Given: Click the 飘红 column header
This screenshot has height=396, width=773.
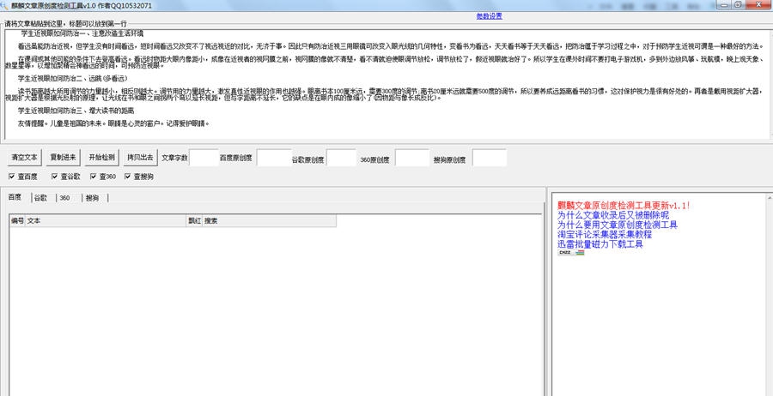Looking at the screenshot, I should click(195, 221).
